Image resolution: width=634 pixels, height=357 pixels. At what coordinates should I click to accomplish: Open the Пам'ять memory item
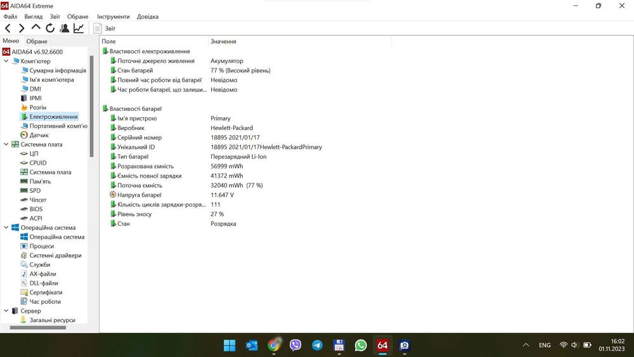[x=36, y=181]
